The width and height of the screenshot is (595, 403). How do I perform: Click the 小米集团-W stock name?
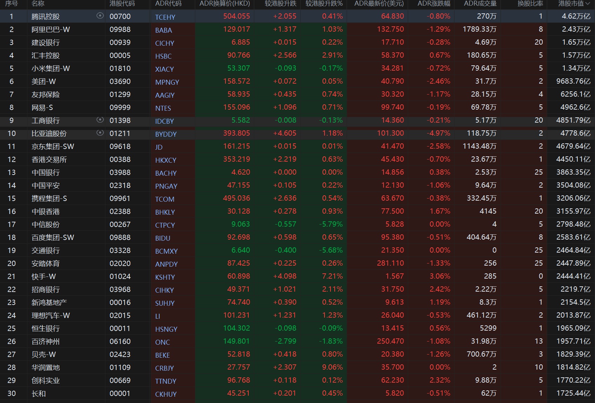tap(51, 69)
